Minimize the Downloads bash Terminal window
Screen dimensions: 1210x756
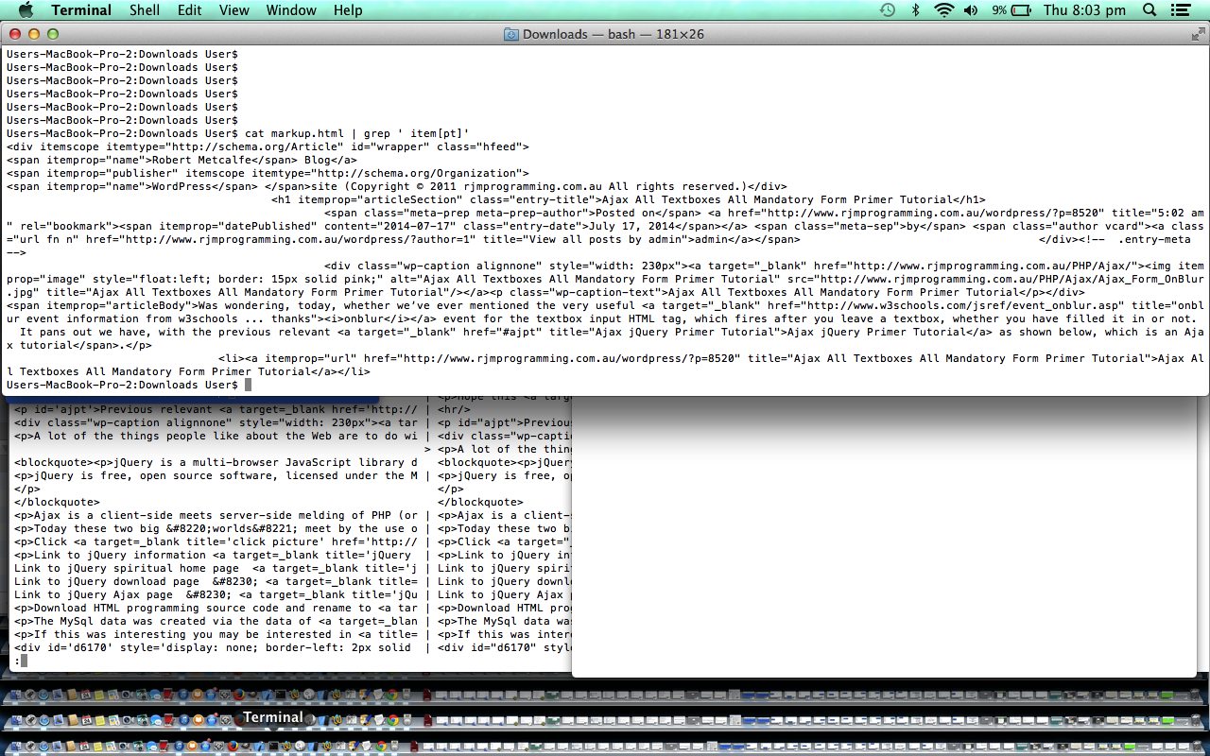34,34
